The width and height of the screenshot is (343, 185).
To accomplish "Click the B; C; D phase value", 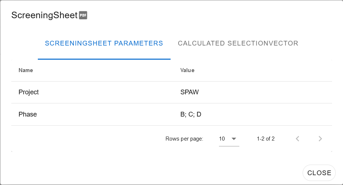I will 191,114.
